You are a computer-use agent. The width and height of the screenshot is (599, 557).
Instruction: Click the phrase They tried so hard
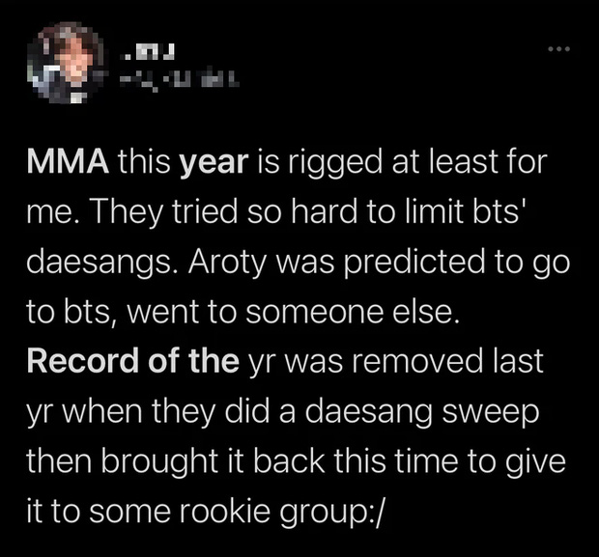pos(187,212)
